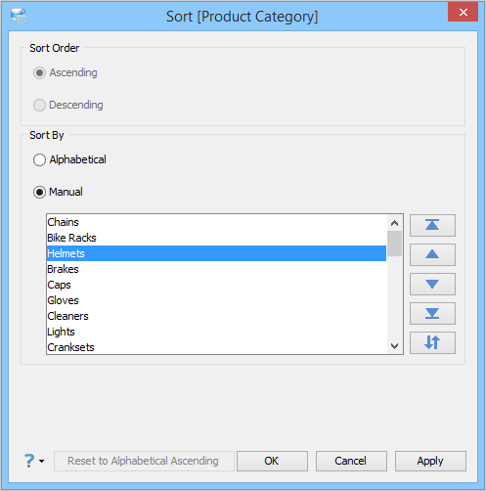Move selected item to top of list
Image resolution: width=486 pixels, height=491 pixels.
click(x=432, y=225)
